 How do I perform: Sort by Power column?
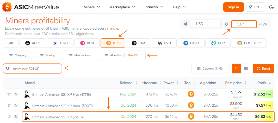[x=171, y=83]
